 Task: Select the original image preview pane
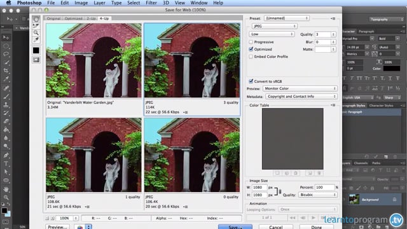pyautogui.click(x=93, y=60)
